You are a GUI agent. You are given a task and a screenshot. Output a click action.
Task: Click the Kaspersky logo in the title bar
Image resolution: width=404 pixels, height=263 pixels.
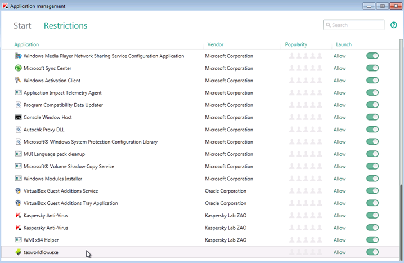[x=5, y=6]
